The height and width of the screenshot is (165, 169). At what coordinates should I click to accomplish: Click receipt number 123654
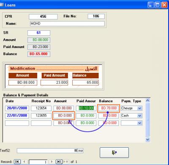[x=41, y=108]
